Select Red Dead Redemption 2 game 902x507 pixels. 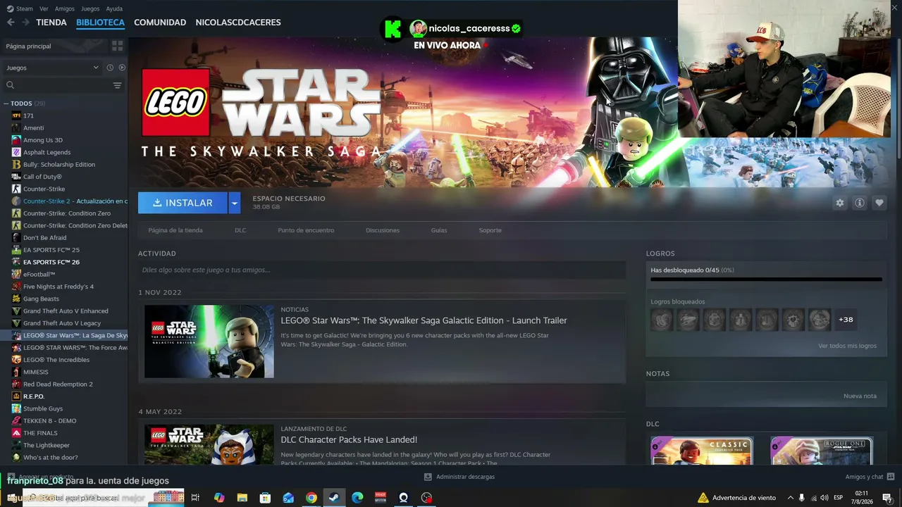pyautogui.click(x=58, y=384)
